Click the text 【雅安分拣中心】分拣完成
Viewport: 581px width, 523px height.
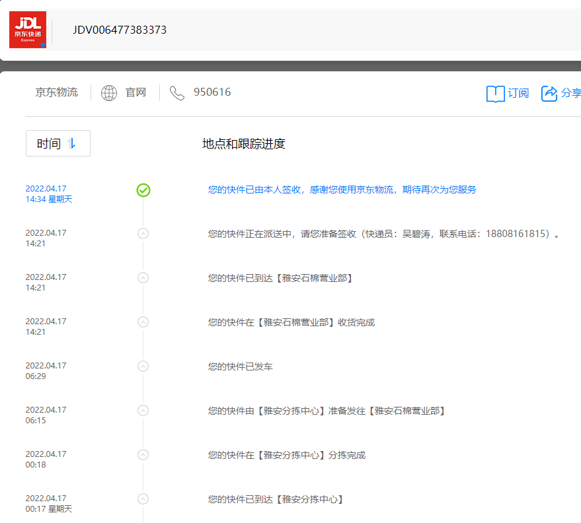310,455
